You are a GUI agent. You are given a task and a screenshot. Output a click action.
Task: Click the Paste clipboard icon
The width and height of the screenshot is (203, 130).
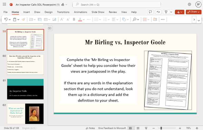pyautogui.click(x=15, y=19)
